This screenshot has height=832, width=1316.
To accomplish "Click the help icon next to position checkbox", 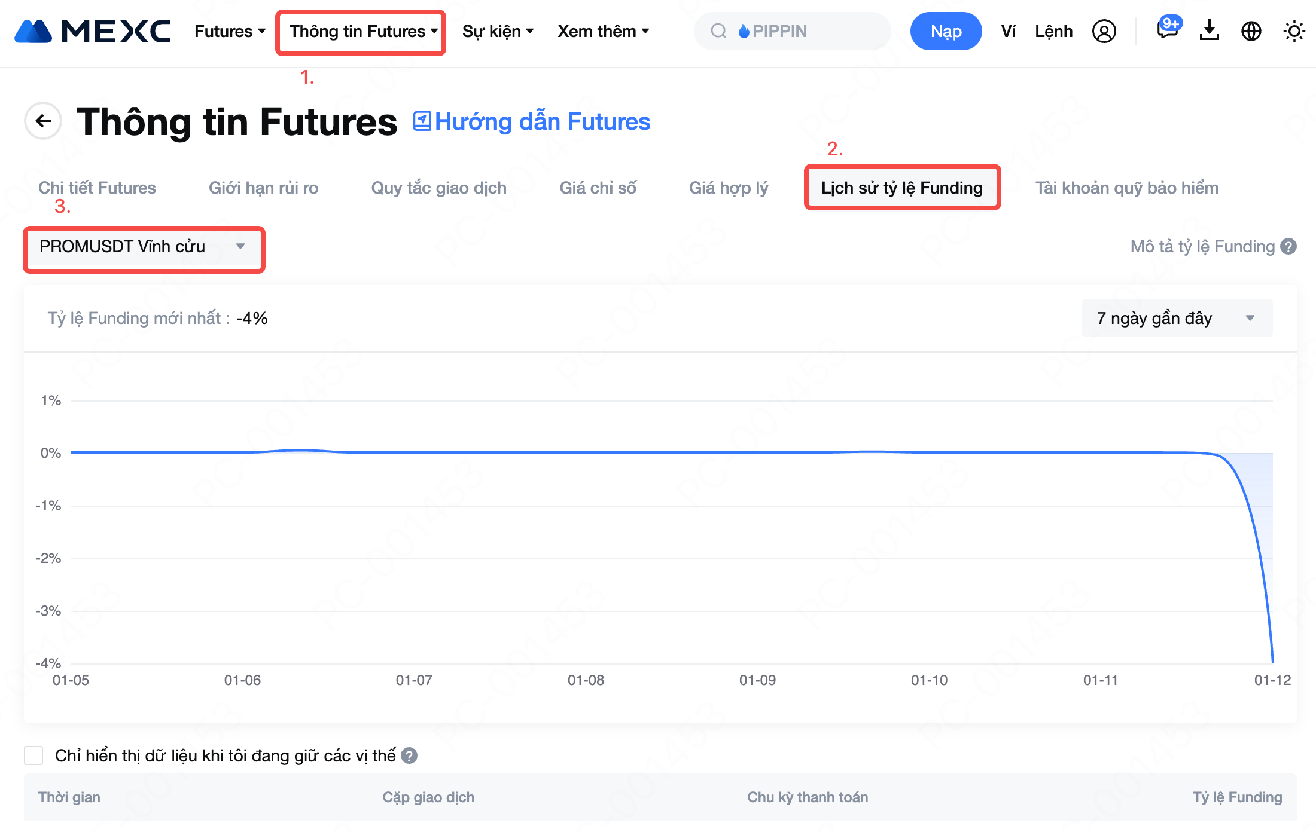I will [409, 756].
